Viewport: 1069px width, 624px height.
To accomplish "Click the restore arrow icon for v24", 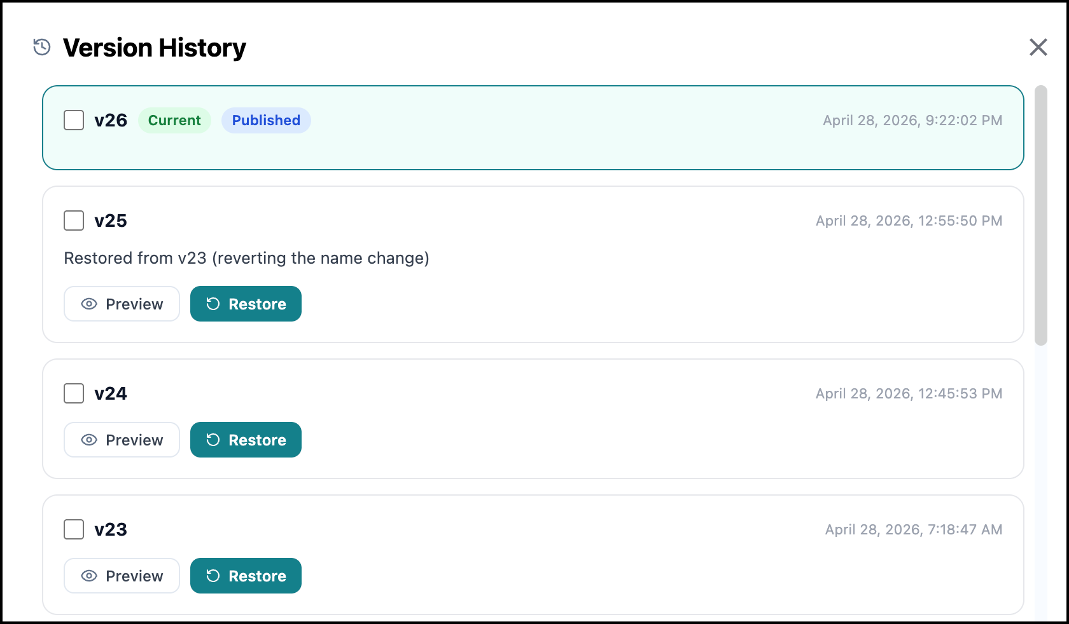I will tap(213, 440).
